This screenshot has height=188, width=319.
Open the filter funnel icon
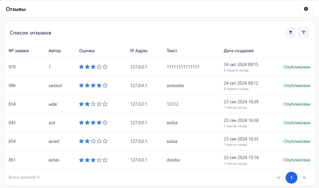pos(303,32)
